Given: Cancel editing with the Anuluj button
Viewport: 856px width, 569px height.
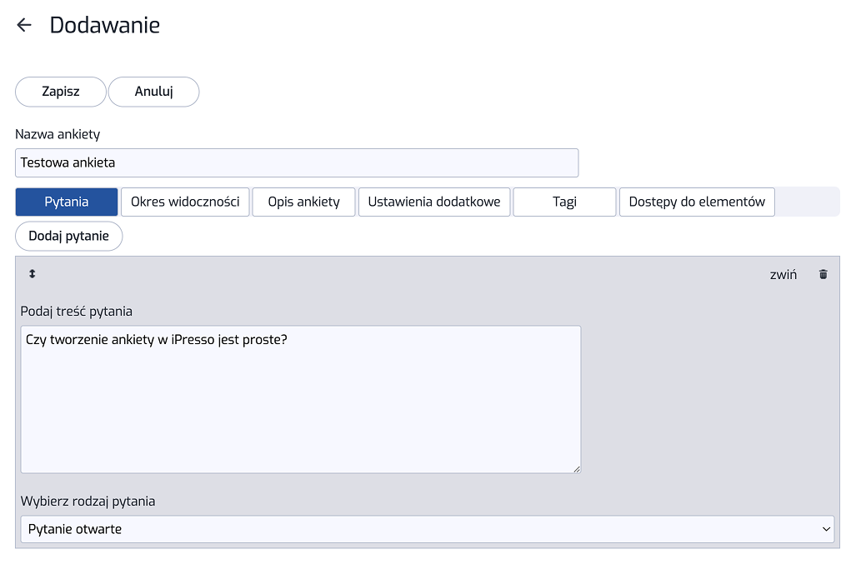Looking at the screenshot, I should (154, 92).
